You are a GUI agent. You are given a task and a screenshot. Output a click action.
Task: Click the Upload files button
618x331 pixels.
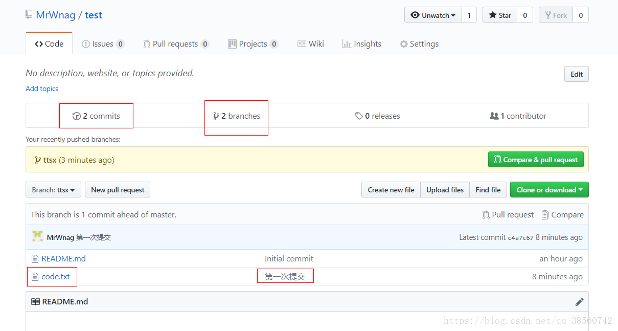445,190
